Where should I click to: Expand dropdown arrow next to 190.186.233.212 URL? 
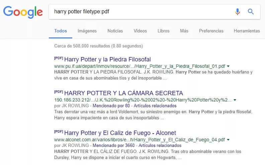pyautogui.click(x=235, y=100)
